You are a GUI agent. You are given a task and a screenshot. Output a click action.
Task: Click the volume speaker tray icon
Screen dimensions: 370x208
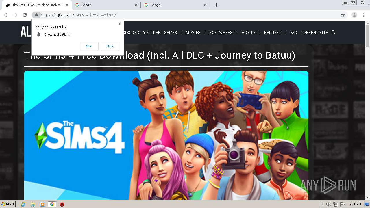tap(329, 204)
